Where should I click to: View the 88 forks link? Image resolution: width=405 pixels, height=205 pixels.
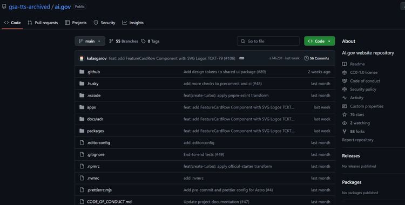pos(357,132)
